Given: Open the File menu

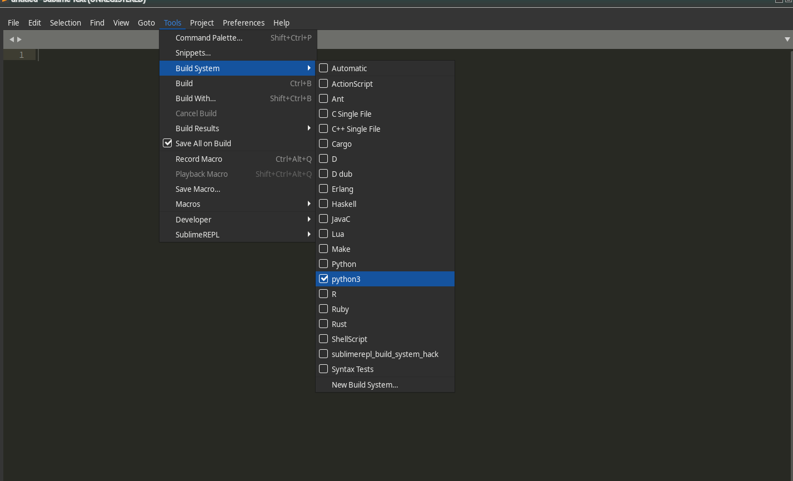Looking at the screenshot, I should (x=13, y=23).
